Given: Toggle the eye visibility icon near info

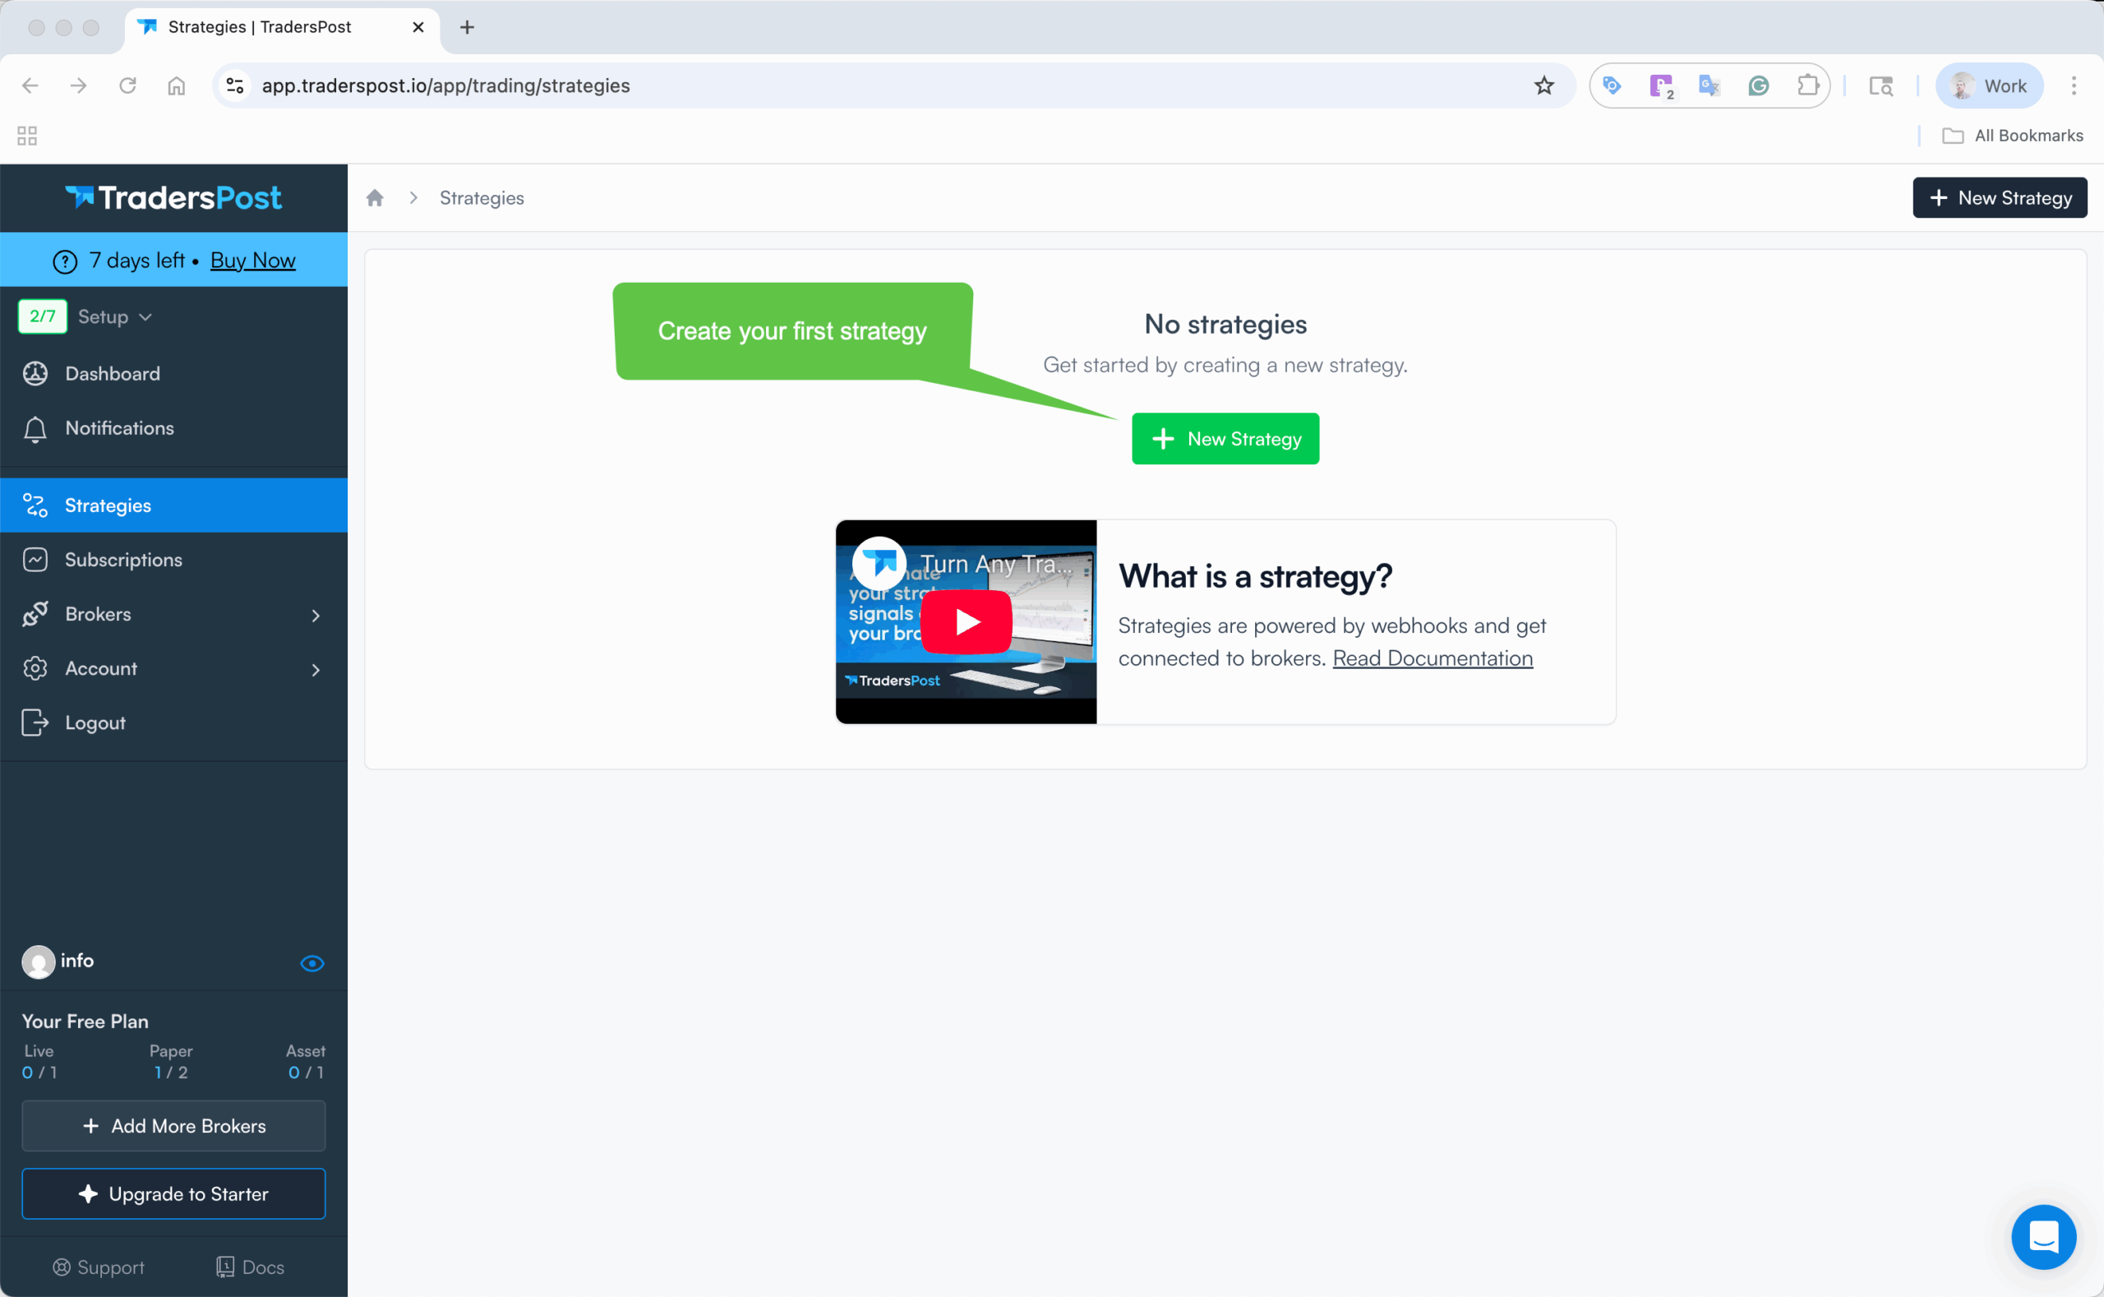Looking at the screenshot, I should 312,963.
